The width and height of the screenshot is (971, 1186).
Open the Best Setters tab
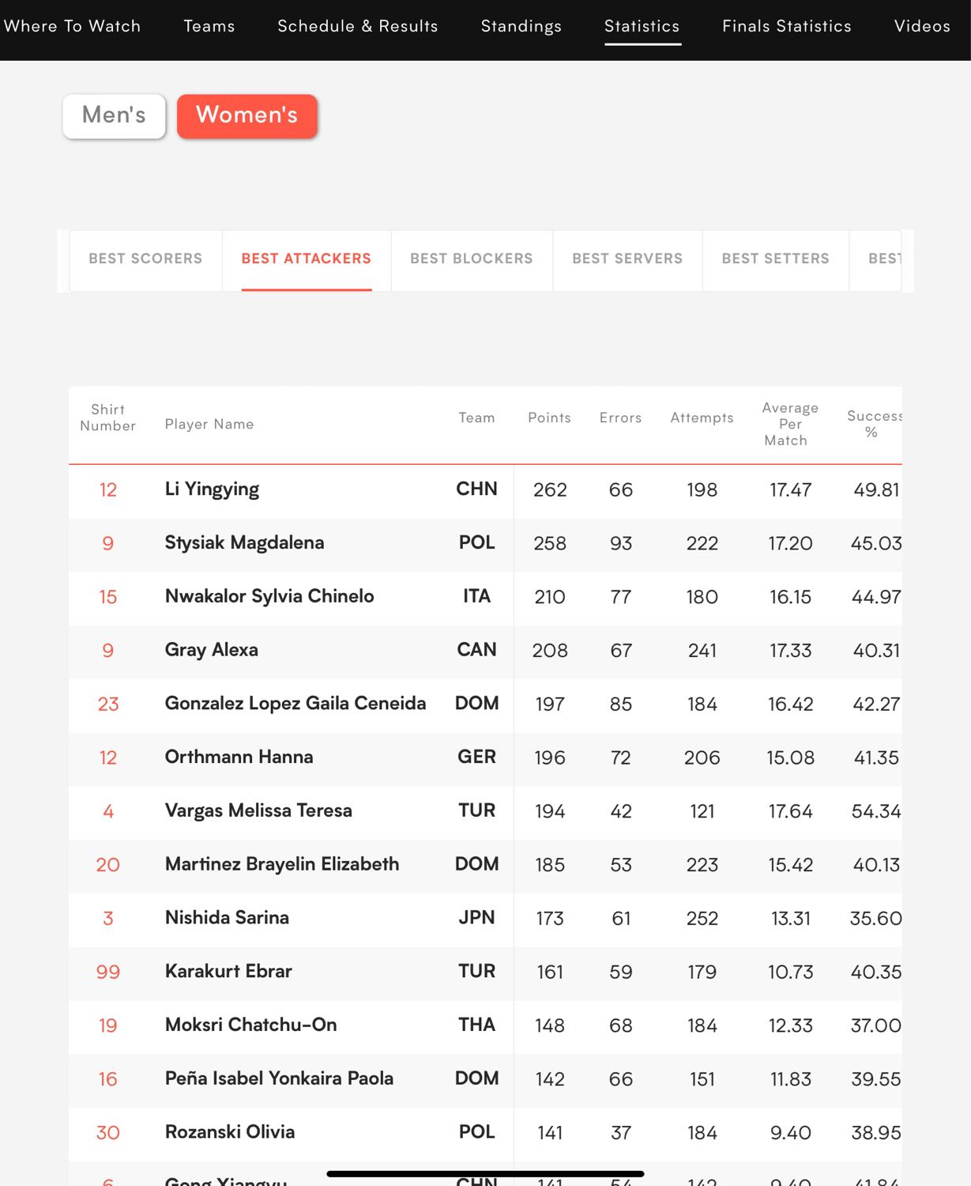click(776, 259)
